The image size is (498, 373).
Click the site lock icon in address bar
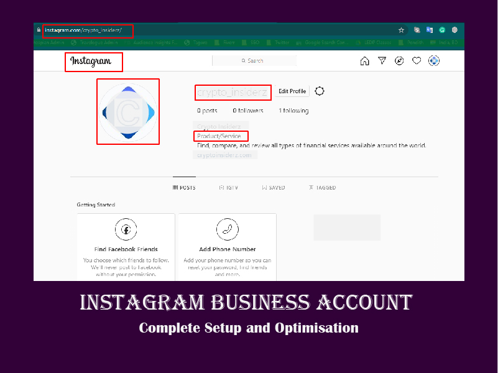point(39,30)
